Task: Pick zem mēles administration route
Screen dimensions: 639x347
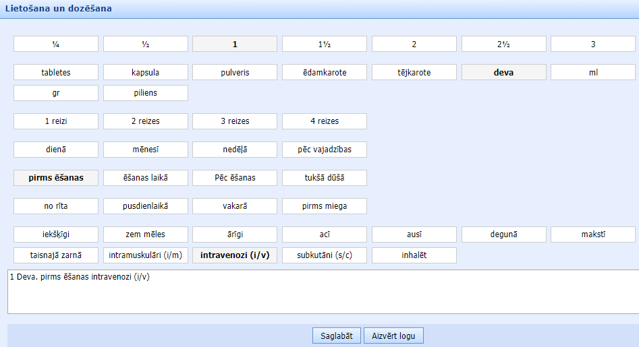Action: click(146, 234)
